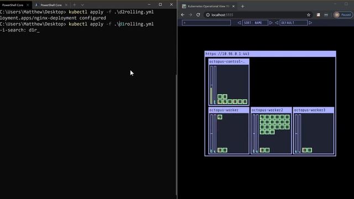Select next sort option right arrow
The image size is (354, 199).
click(271, 23)
